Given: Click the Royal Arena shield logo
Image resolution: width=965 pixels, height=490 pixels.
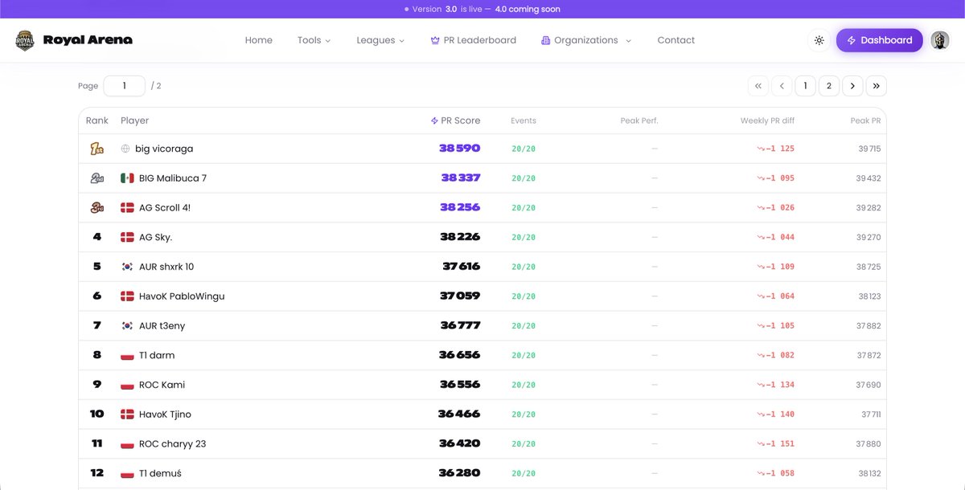Looking at the screenshot, I should pyautogui.click(x=25, y=40).
